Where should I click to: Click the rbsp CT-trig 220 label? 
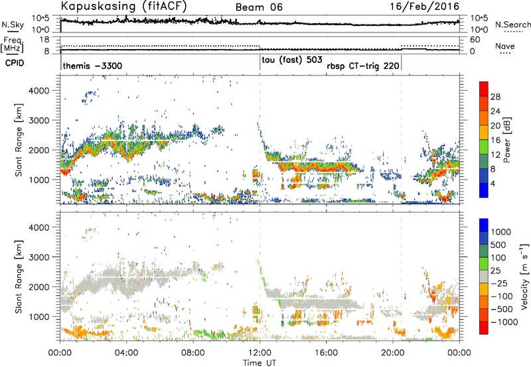click(x=363, y=66)
